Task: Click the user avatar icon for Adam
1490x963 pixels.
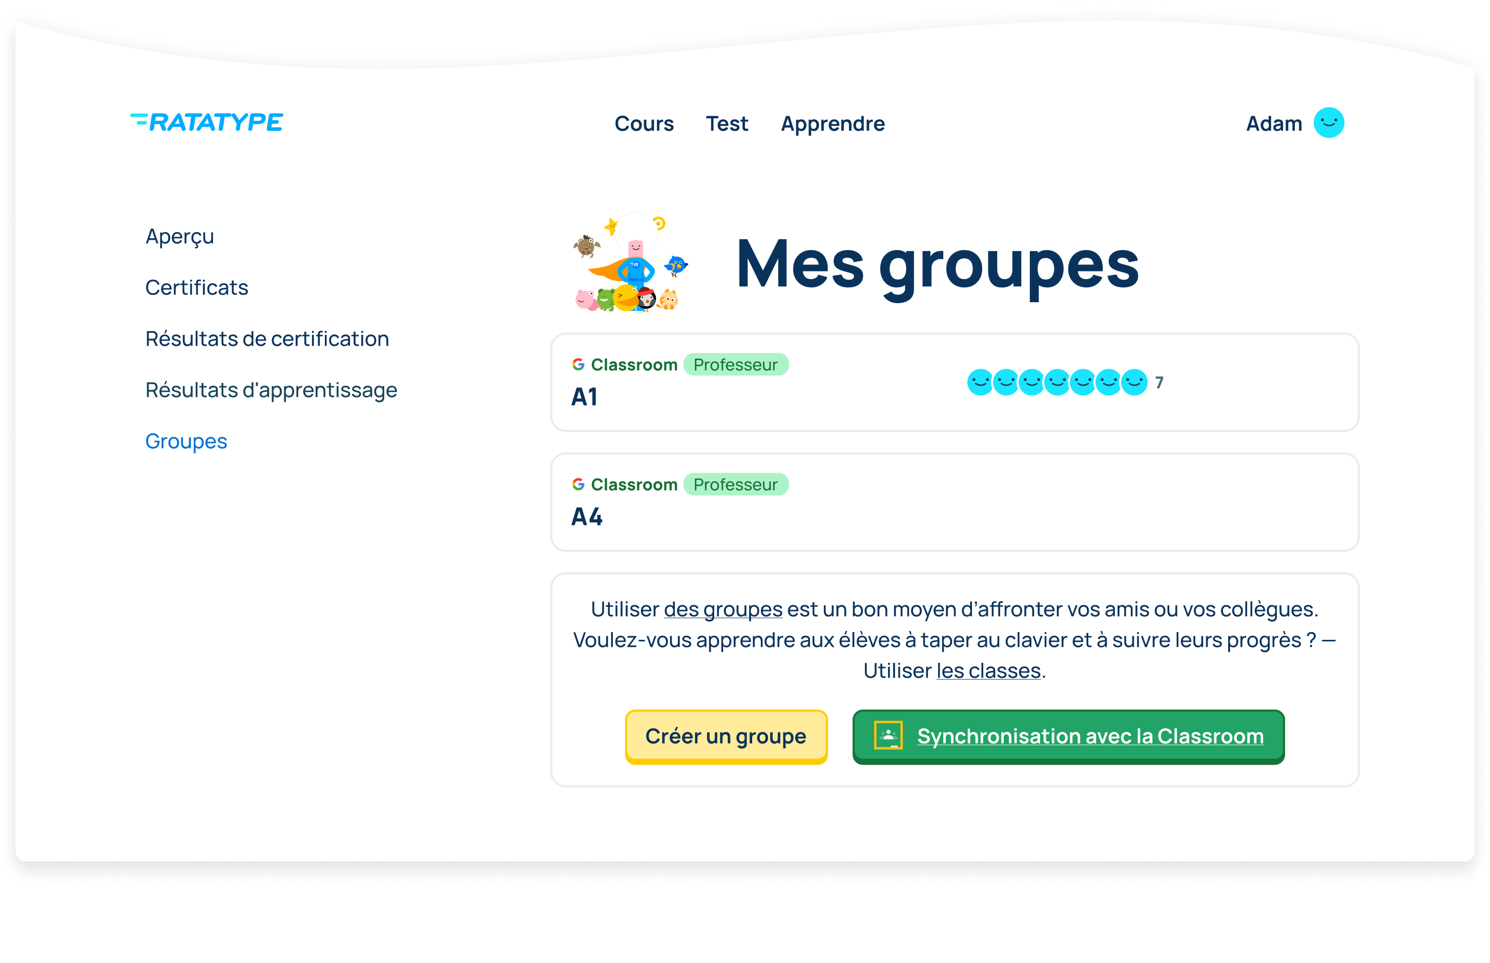Action: click(x=1329, y=123)
